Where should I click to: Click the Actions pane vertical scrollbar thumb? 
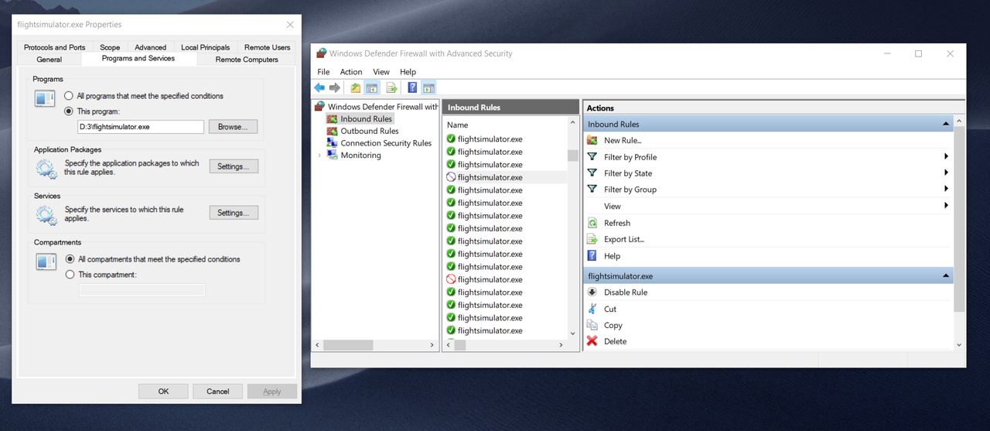tap(959, 218)
